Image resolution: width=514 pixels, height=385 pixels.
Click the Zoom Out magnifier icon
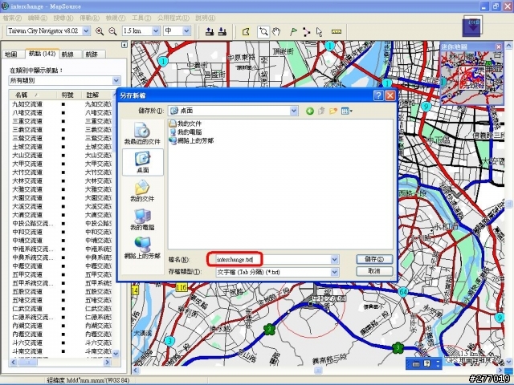[x=112, y=31]
